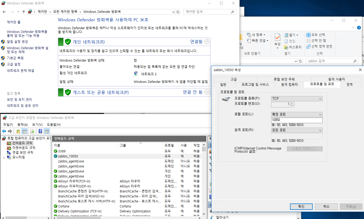The height and width of the screenshot is (219, 364).
Task: Click the blue back arrow in advanced firewall toolbar
Action: pyautogui.click(x=4, y=131)
